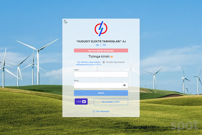Open Ro'yxatdan o'tish registration
The width and height of the screenshot is (202, 135).
click(x=111, y=102)
